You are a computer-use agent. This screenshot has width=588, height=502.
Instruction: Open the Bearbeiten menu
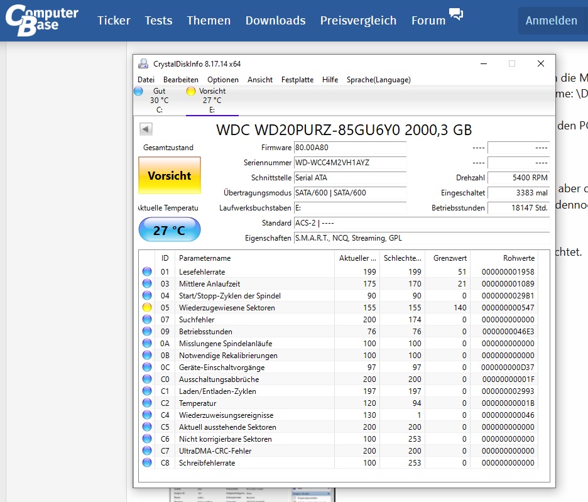click(181, 80)
